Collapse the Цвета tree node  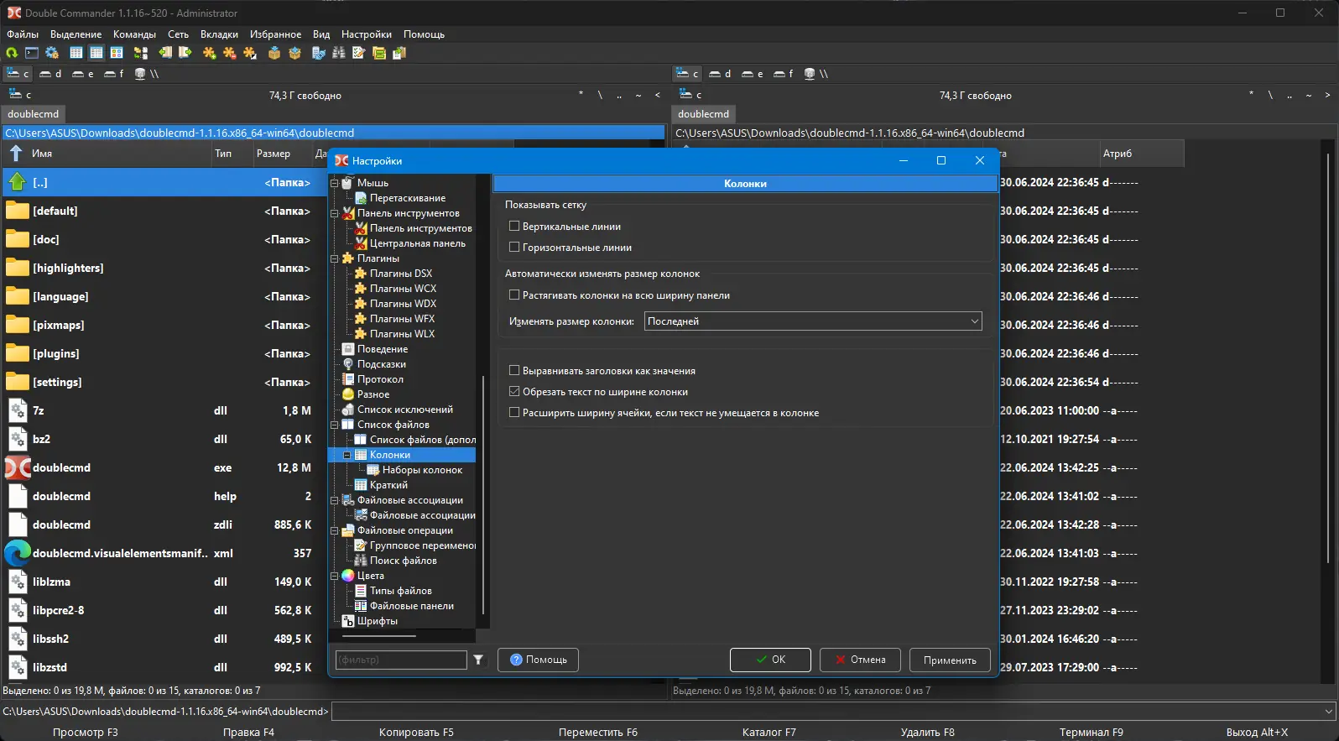[x=335, y=576]
